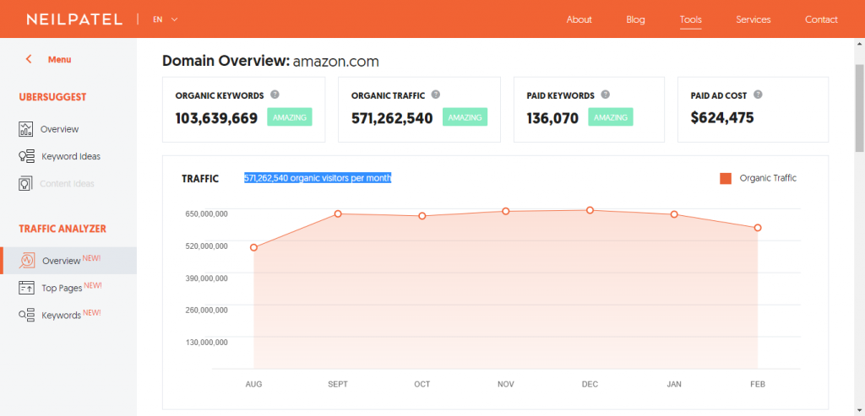Click the highlighted organic visitors per month text
The height and width of the screenshot is (416, 865).
pos(318,178)
